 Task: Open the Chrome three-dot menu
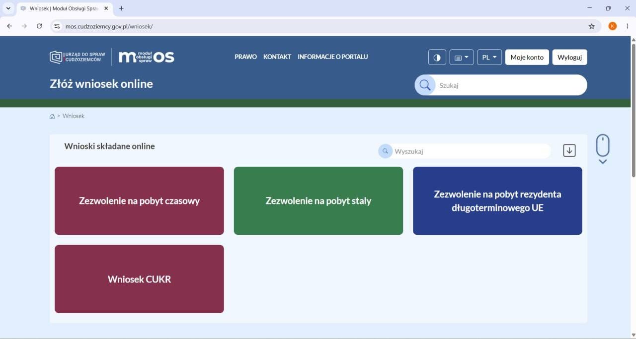pos(628,26)
